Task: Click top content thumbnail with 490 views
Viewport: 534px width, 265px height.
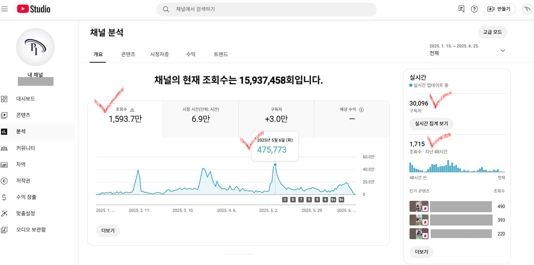Action: click(x=419, y=207)
